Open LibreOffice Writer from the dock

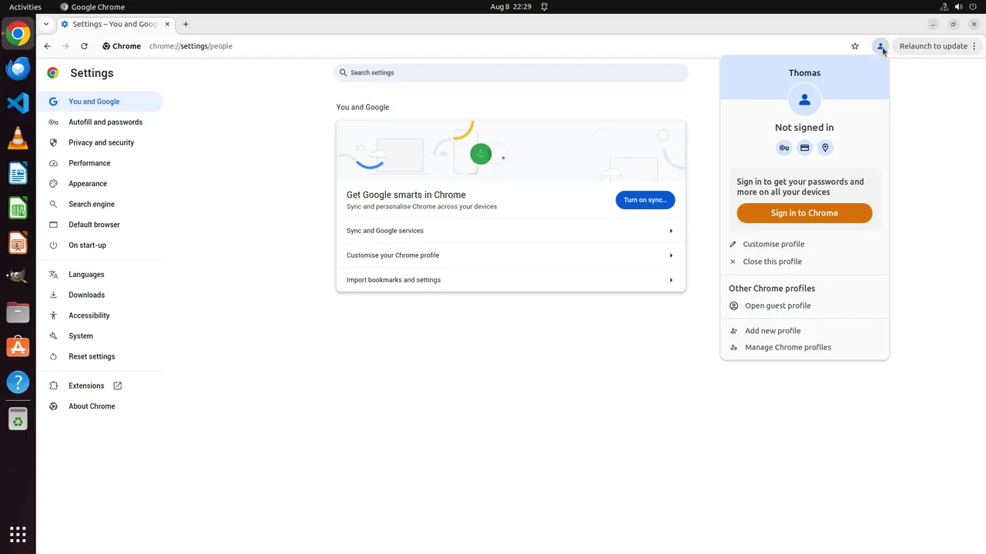pos(18,173)
